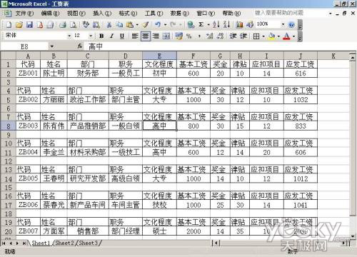The height and width of the screenshot is (257, 357).
Task: Paste from the clipboard icon
Action: point(129,24)
